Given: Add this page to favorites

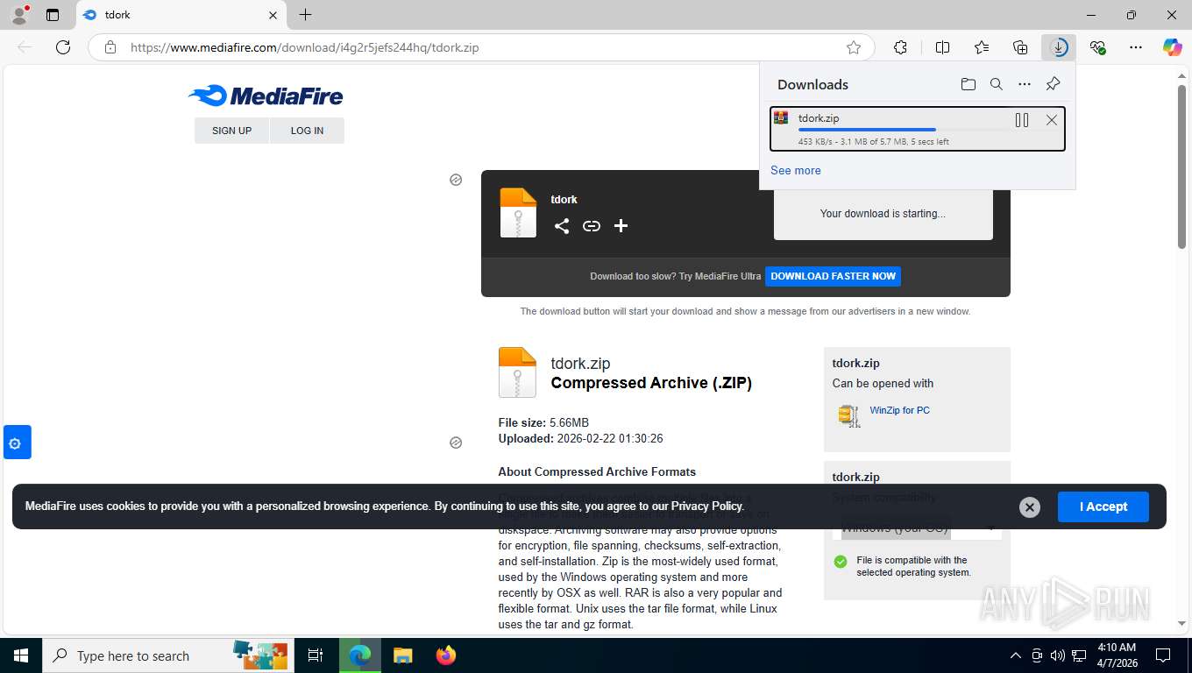Looking at the screenshot, I should (x=854, y=47).
